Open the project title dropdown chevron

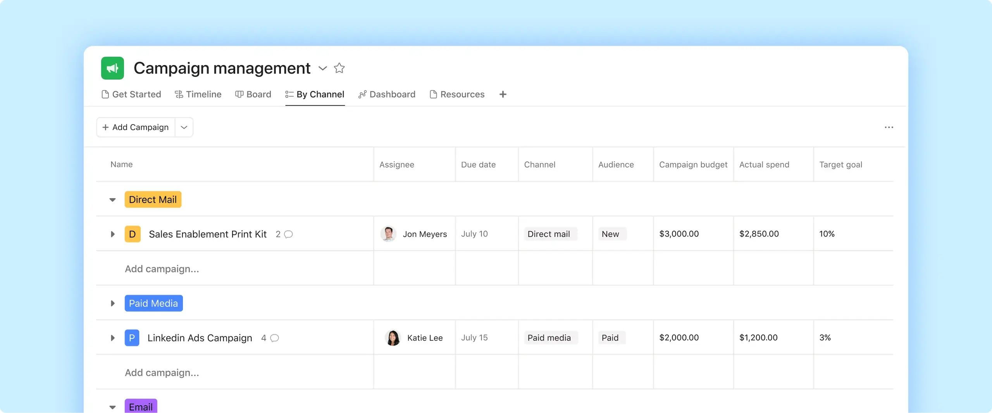tap(322, 69)
